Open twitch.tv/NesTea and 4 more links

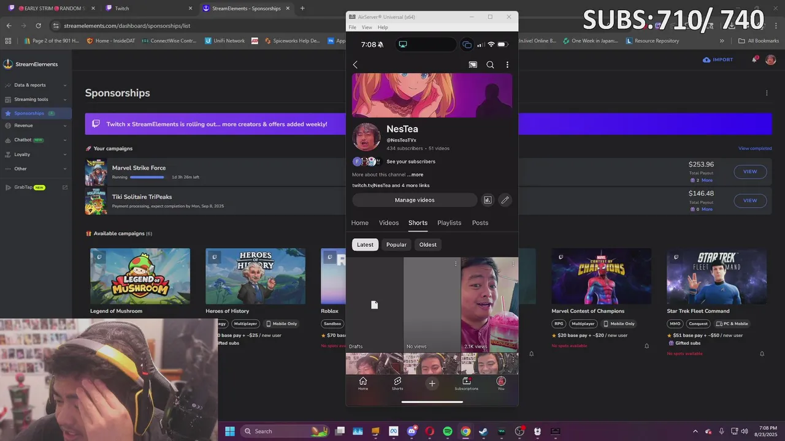point(391,186)
